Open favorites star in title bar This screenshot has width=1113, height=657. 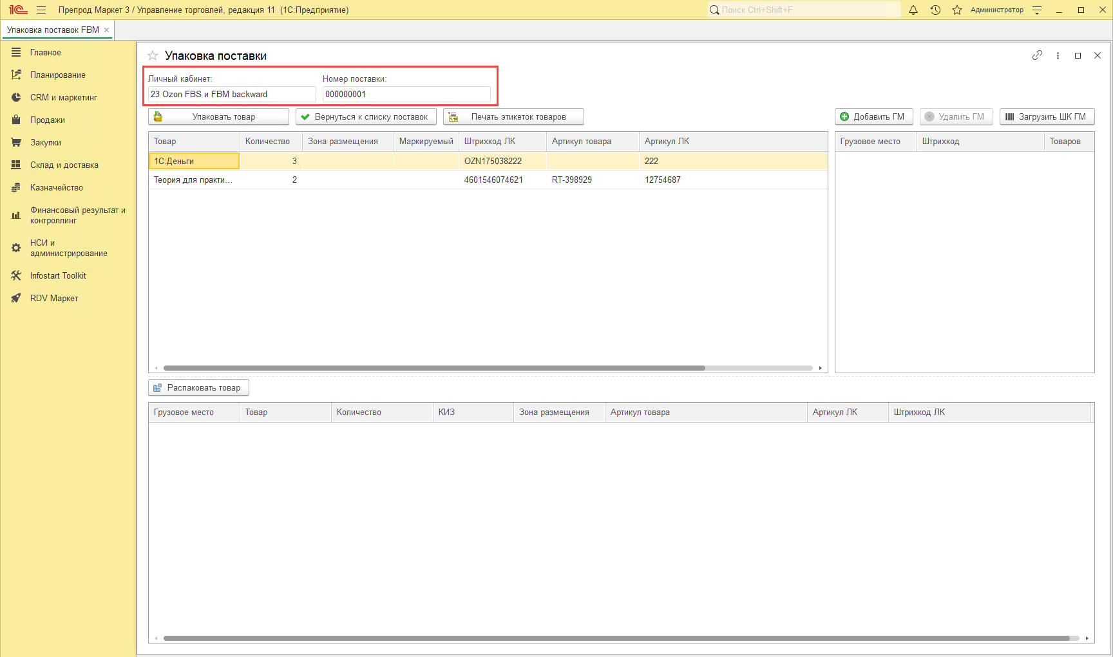click(x=957, y=10)
